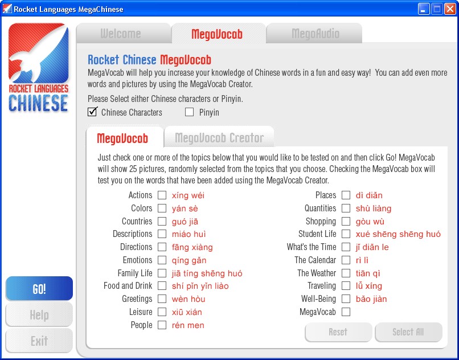Click Select All topics button
Viewport: 459px width, 360px height.
click(408, 332)
